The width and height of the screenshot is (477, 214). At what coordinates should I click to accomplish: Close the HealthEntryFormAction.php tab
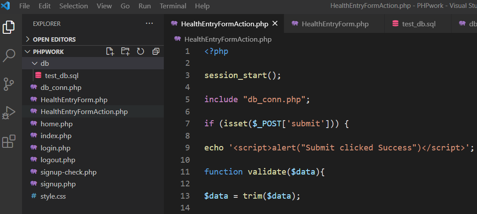(x=275, y=23)
